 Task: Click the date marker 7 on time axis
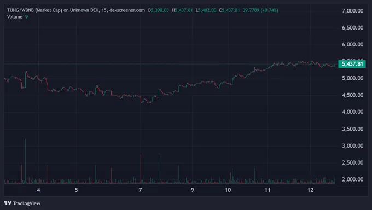coord(140,190)
